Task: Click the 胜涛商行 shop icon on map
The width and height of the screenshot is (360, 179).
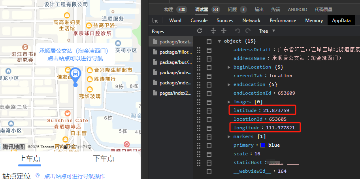Action: (90, 79)
